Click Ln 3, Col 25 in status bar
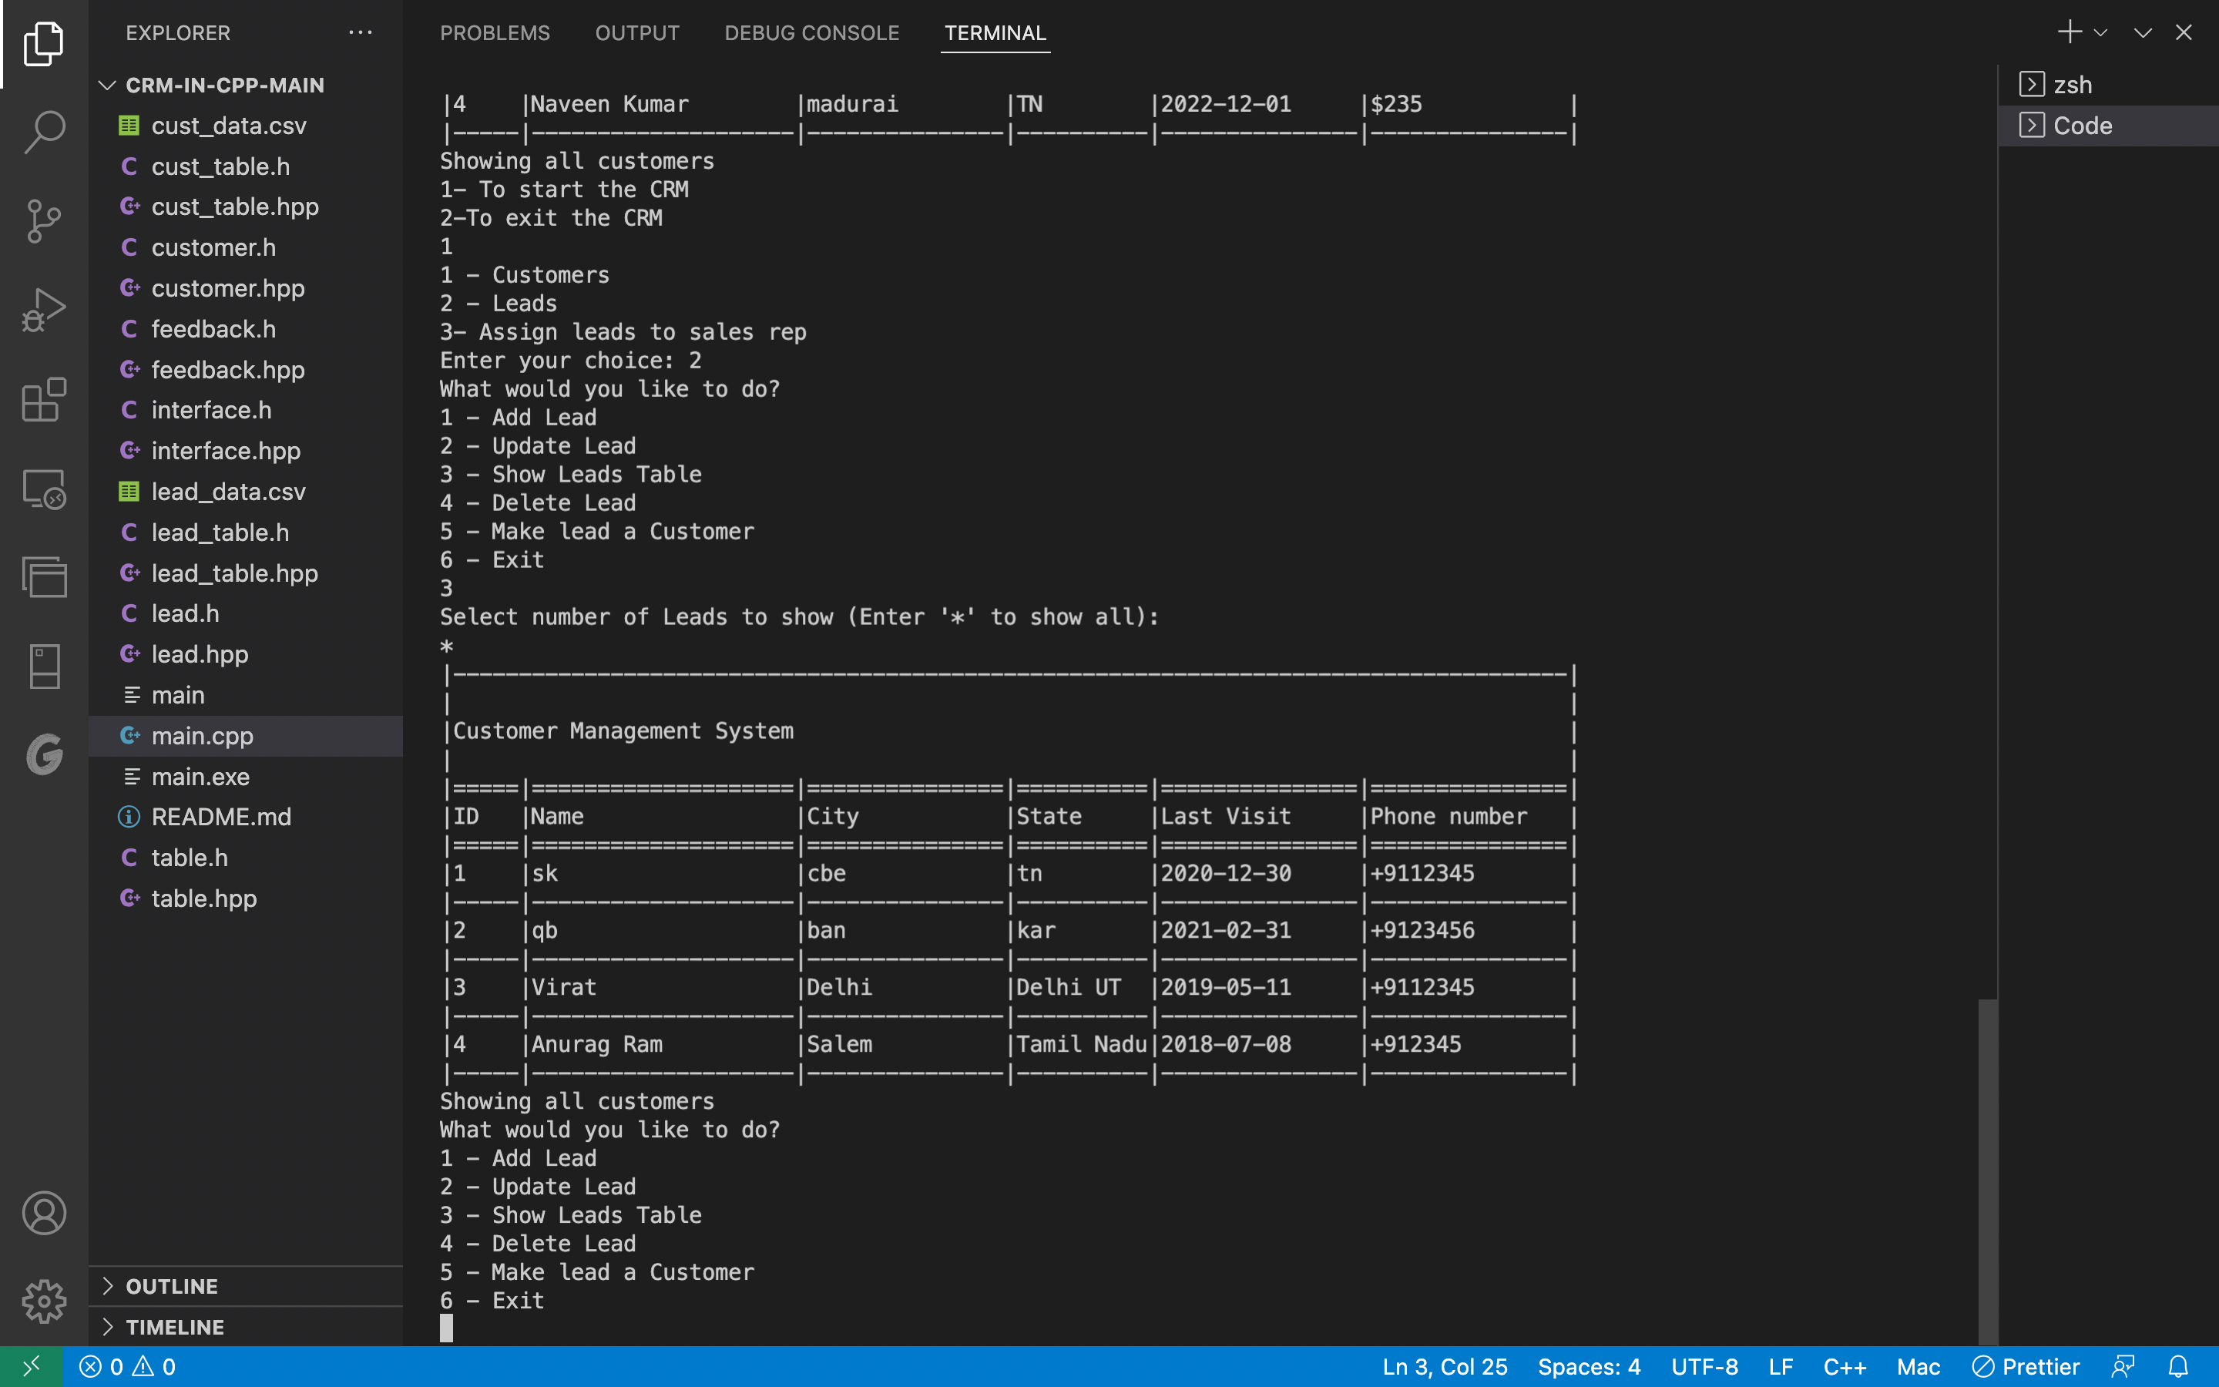 point(1444,1367)
